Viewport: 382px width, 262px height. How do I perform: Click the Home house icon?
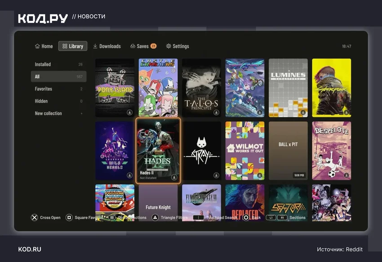tap(37, 46)
